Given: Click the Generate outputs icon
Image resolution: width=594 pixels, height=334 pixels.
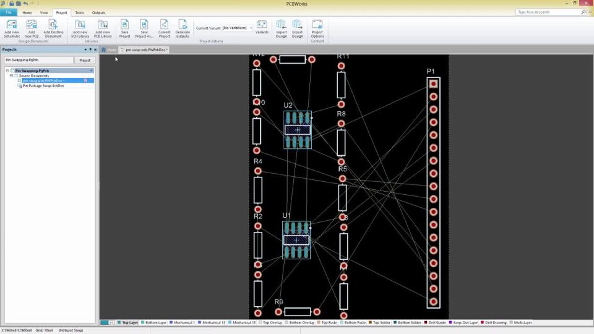Looking at the screenshot, I should point(183,24).
